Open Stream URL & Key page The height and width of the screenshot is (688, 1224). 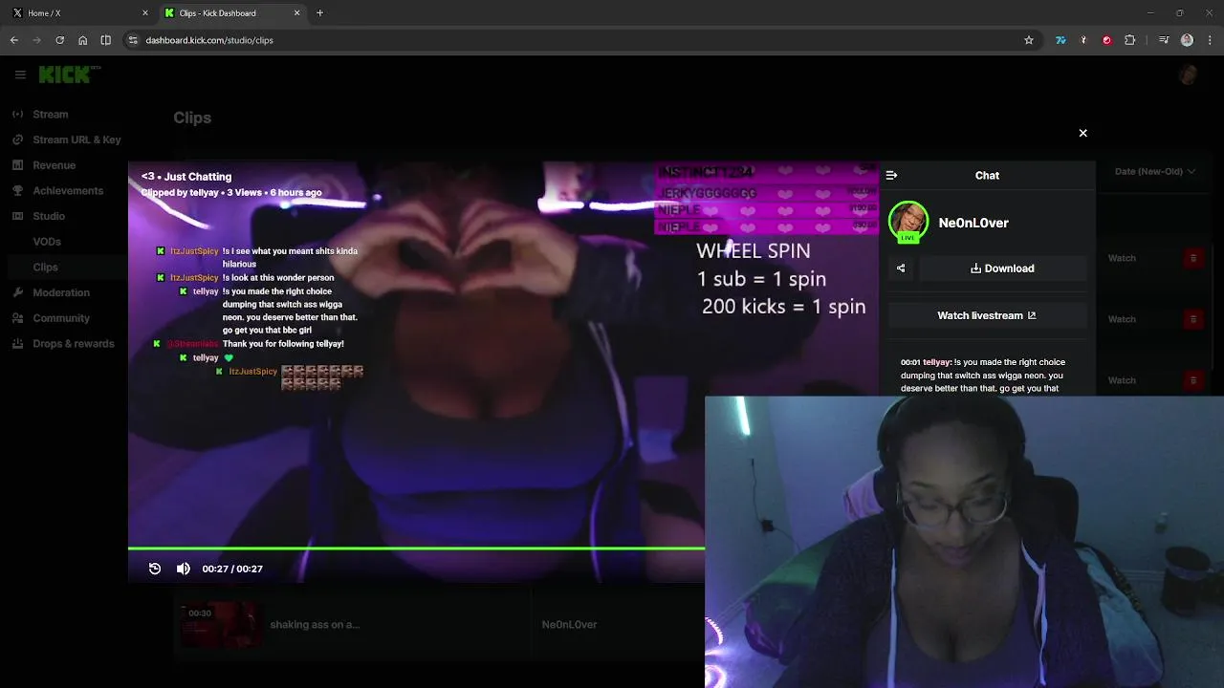tap(76, 140)
